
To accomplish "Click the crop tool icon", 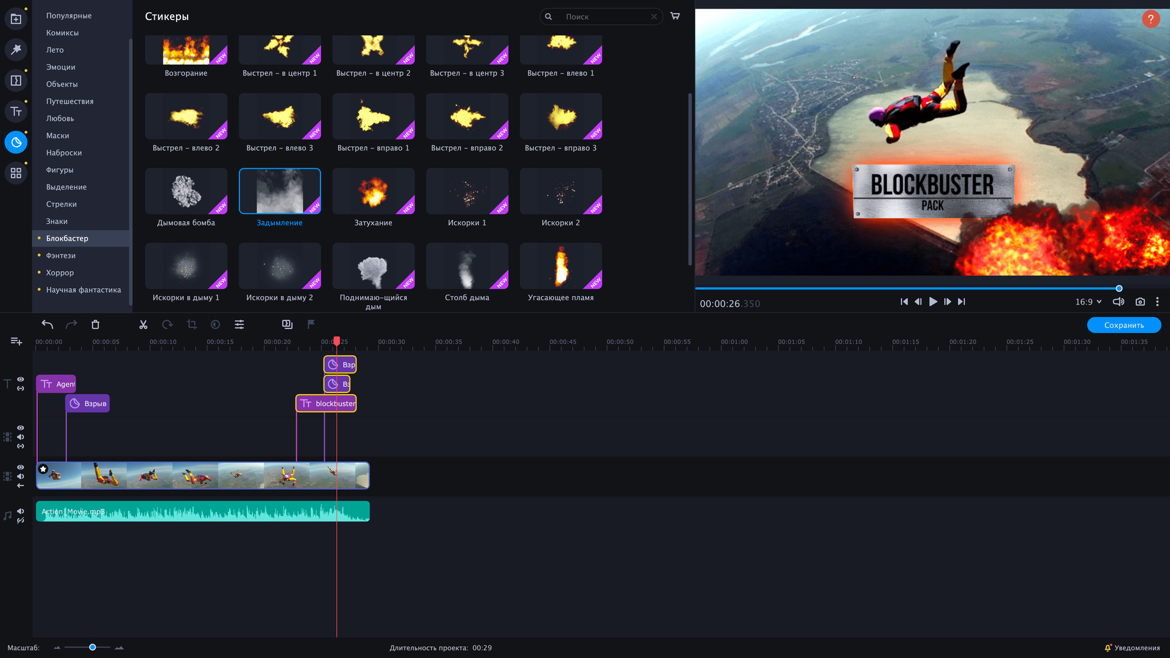I will click(x=191, y=325).
